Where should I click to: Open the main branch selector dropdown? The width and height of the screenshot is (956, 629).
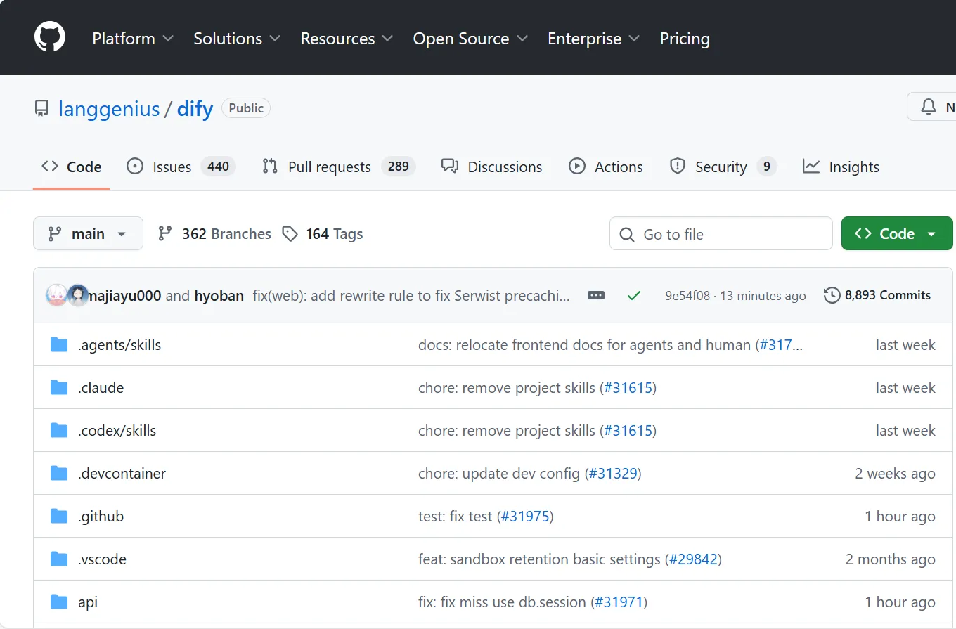click(x=88, y=234)
